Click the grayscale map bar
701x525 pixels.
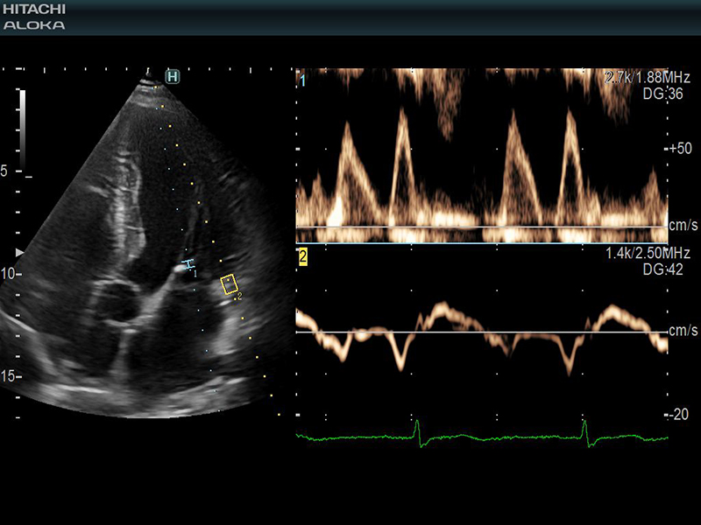(x=23, y=128)
